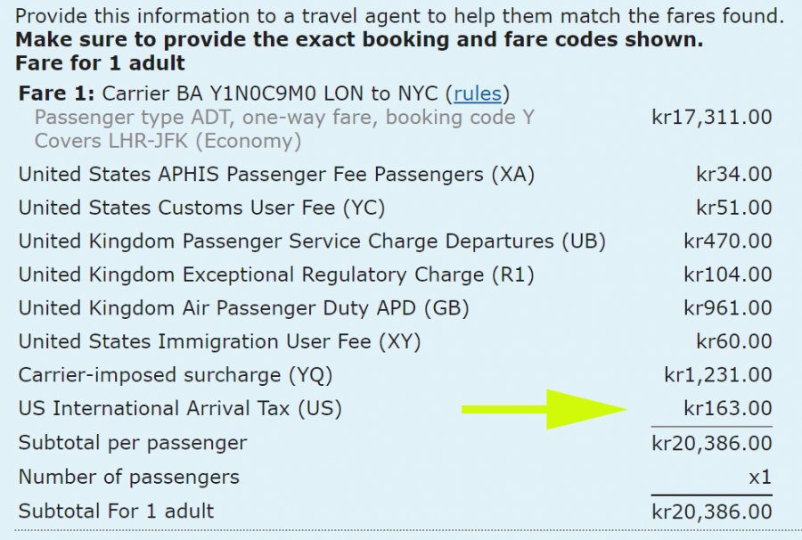Select the kr17,311.00 base fare amount

click(712, 117)
